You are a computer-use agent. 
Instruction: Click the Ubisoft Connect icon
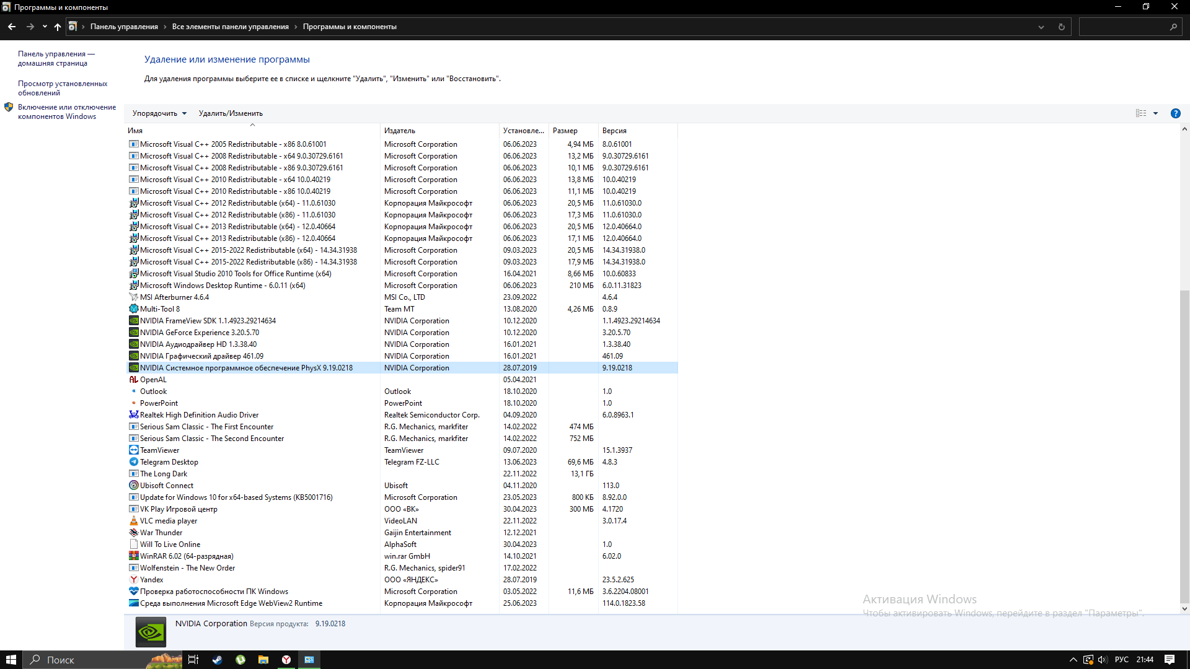[x=133, y=486]
